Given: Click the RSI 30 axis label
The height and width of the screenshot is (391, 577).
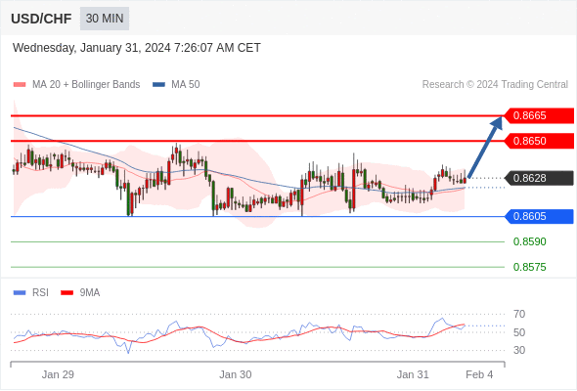Looking at the screenshot, I should [x=519, y=351].
